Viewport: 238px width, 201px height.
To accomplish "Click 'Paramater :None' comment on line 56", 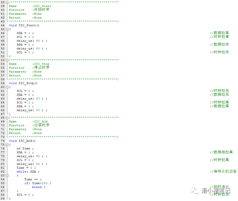I will pyautogui.click(x=25, y=72).
